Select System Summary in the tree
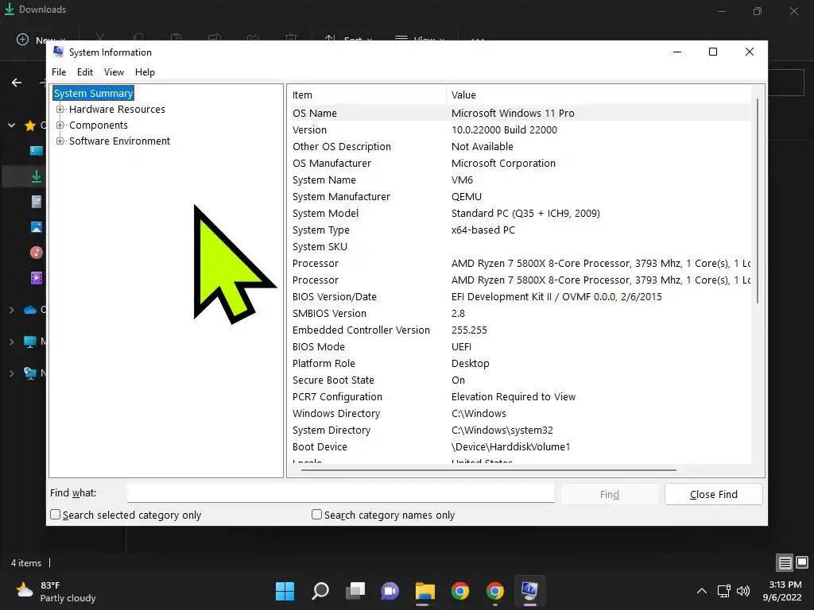This screenshot has height=610, width=814. tap(94, 94)
